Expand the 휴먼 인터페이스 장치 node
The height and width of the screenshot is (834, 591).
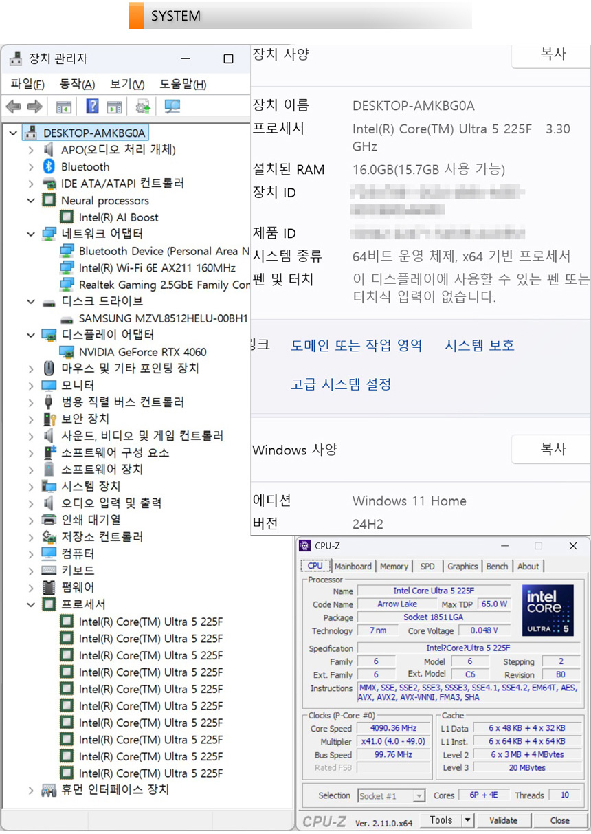point(31,790)
